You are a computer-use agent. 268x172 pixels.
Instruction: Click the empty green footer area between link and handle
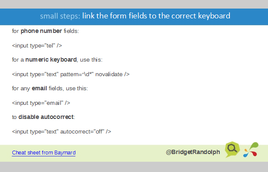[x=120, y=153]
